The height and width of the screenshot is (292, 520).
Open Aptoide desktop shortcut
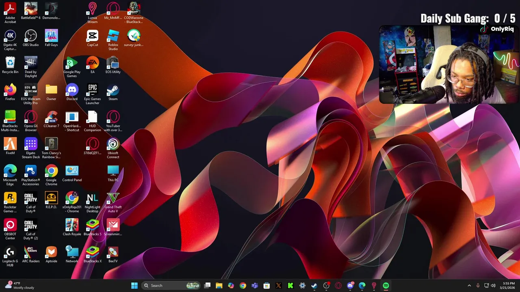pos(51,255)
